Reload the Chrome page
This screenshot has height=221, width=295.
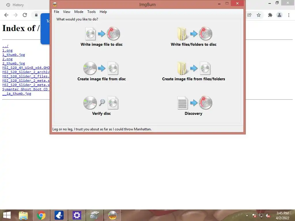click(x=25, y=15)
